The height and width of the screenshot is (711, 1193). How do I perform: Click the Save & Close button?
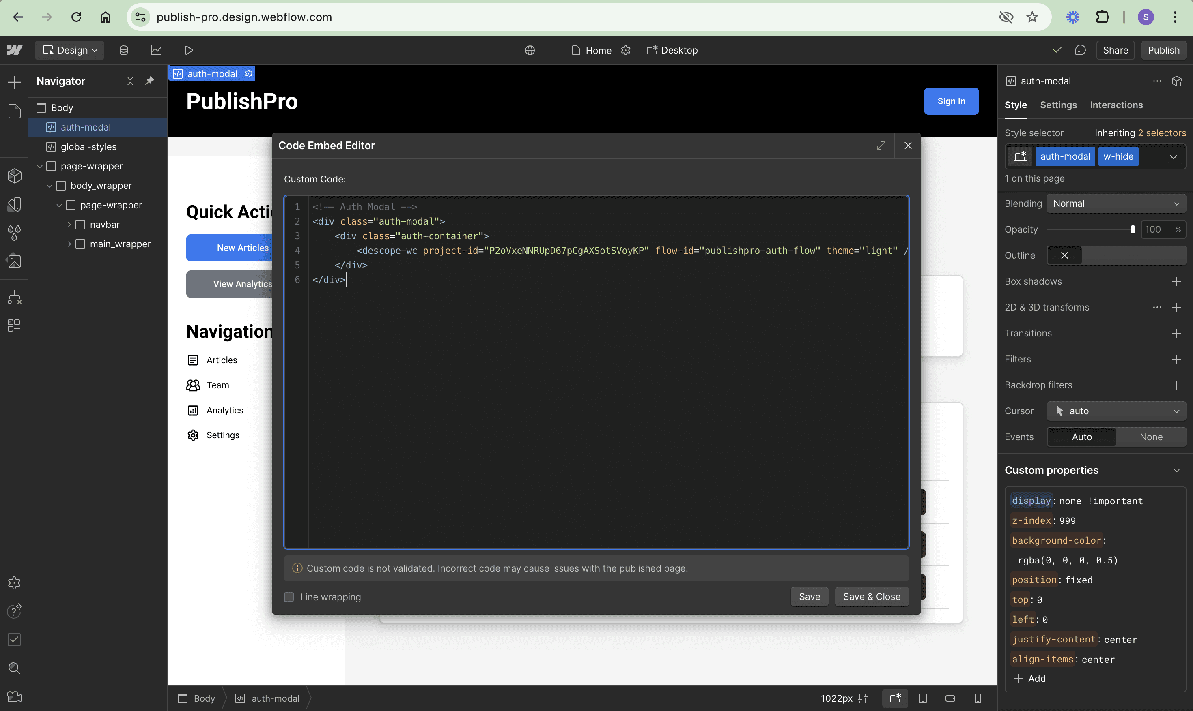[x=871, y=597]
